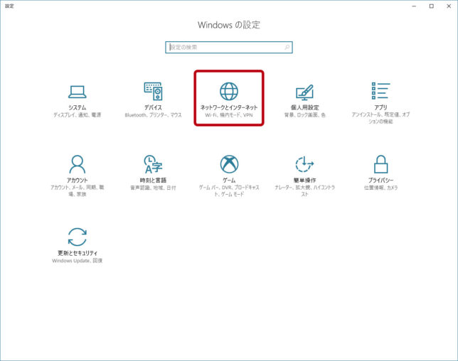Open the 個人用設定 paintbrush icon
Image resolution: width=458 pixels, height=361 pixels.
tap(304, 92)
